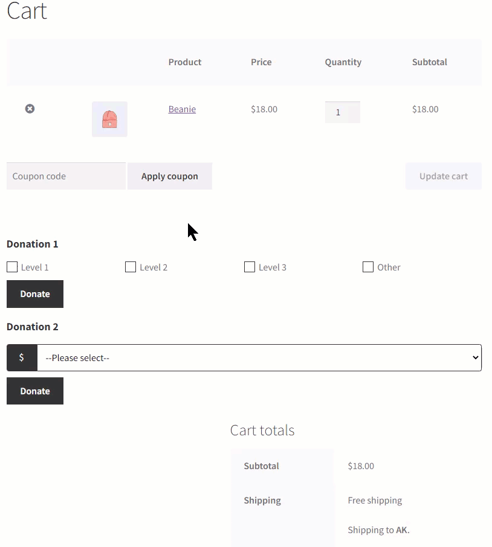Screen dimensions: 492x547
Task: Click the Beanie quantity field
Action: coord(342,112)
